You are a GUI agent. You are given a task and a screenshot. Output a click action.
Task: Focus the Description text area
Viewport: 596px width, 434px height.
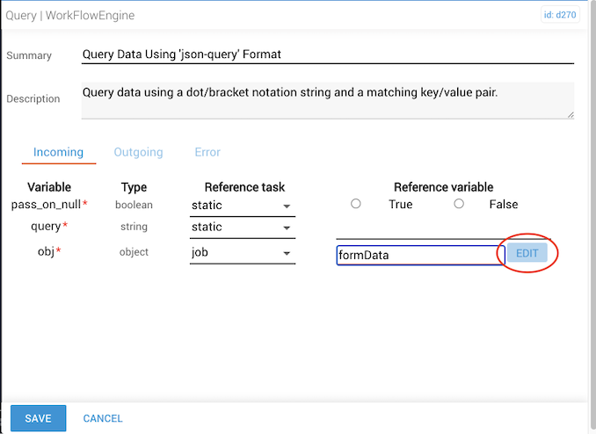327,99
